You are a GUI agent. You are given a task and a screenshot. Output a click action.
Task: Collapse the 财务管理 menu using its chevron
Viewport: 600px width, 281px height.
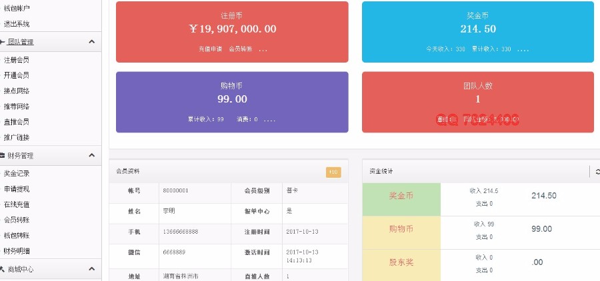pos(91,156)
